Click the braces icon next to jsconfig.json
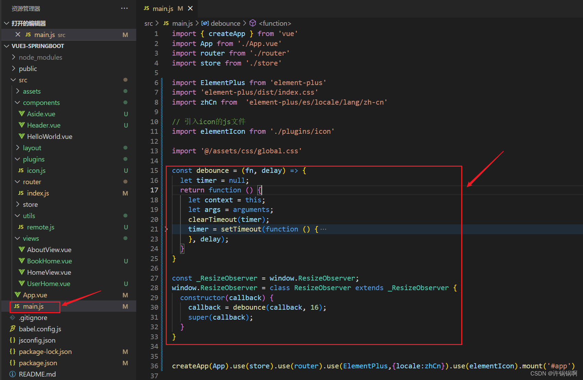The height and width of the screenshot is (380, 583). click(13, 340)
